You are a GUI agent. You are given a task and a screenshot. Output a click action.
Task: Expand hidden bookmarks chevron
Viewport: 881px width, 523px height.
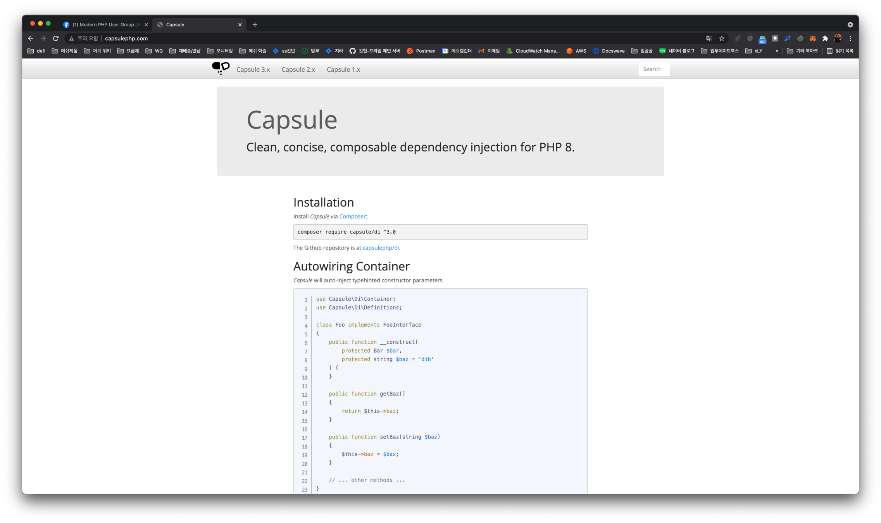click(x=777, y=51)
